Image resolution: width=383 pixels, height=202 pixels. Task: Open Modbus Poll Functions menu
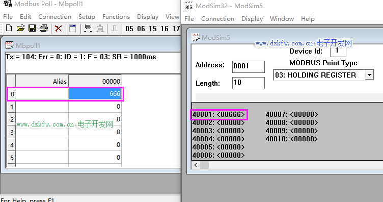click(x=116, y=17)
